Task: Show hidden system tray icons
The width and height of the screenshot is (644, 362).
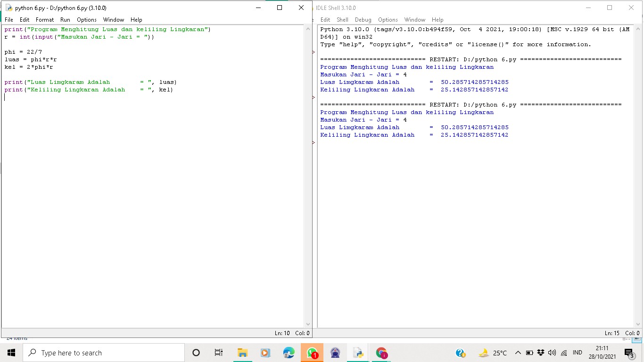Action: click(x=518, y=353)
